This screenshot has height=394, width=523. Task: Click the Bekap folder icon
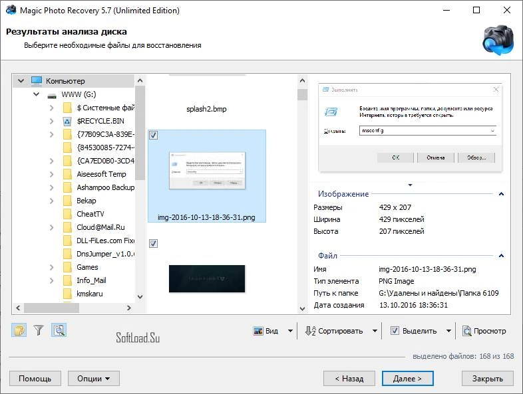(67, 201)
